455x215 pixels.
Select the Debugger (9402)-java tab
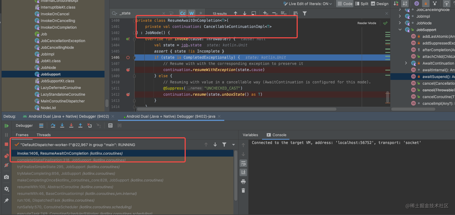coord(171,116)
